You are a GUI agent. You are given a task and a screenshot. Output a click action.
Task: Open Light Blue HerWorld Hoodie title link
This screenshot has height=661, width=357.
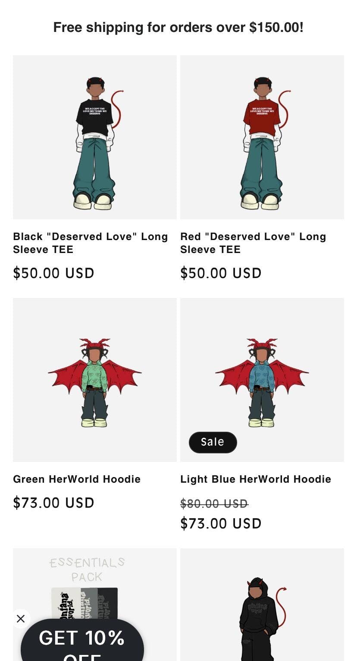tap(256, 479)
